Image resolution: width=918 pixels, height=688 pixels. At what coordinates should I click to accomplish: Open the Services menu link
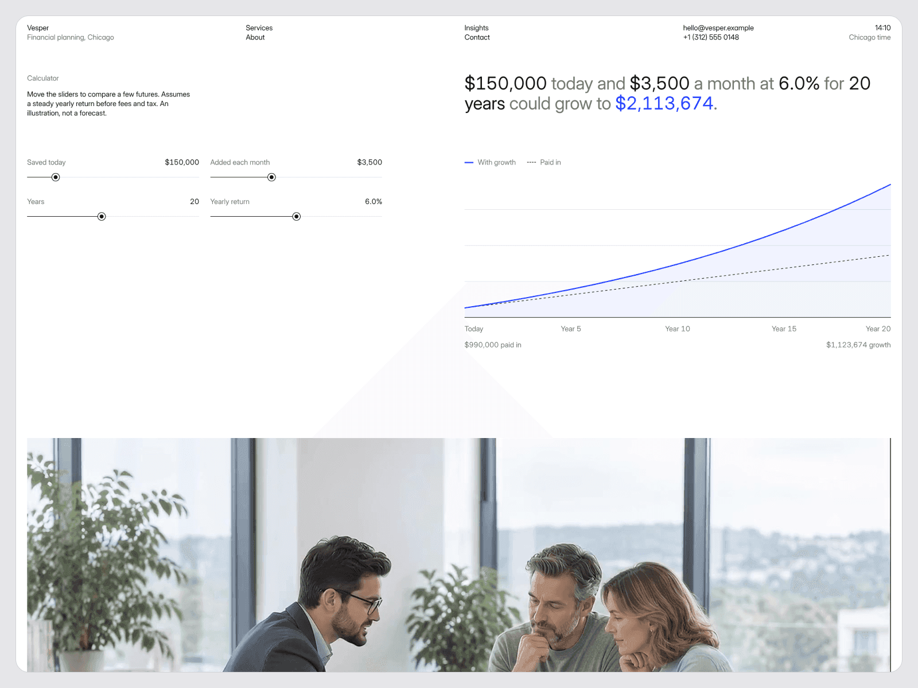[259, 28]
